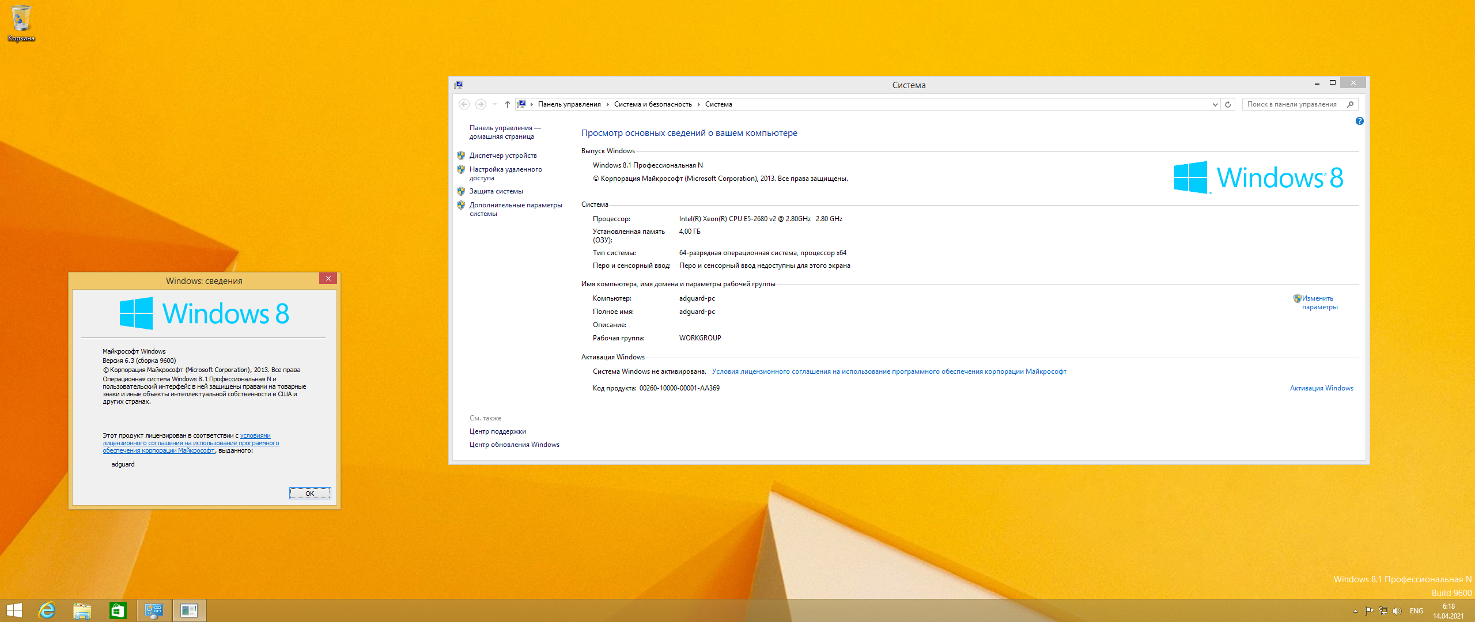Select the Control Panel taskbar button
Image resolution: width=1475 pixels, height=622 pixels.
tap(154, 610)
